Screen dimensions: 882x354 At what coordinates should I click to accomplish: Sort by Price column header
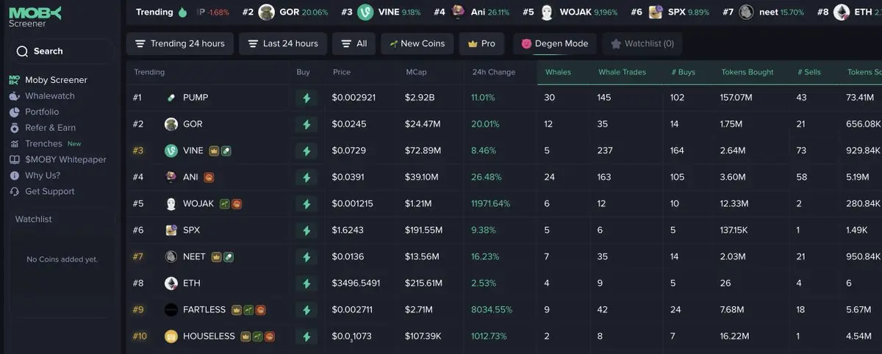pyautogui.click(x=342, y=72)
